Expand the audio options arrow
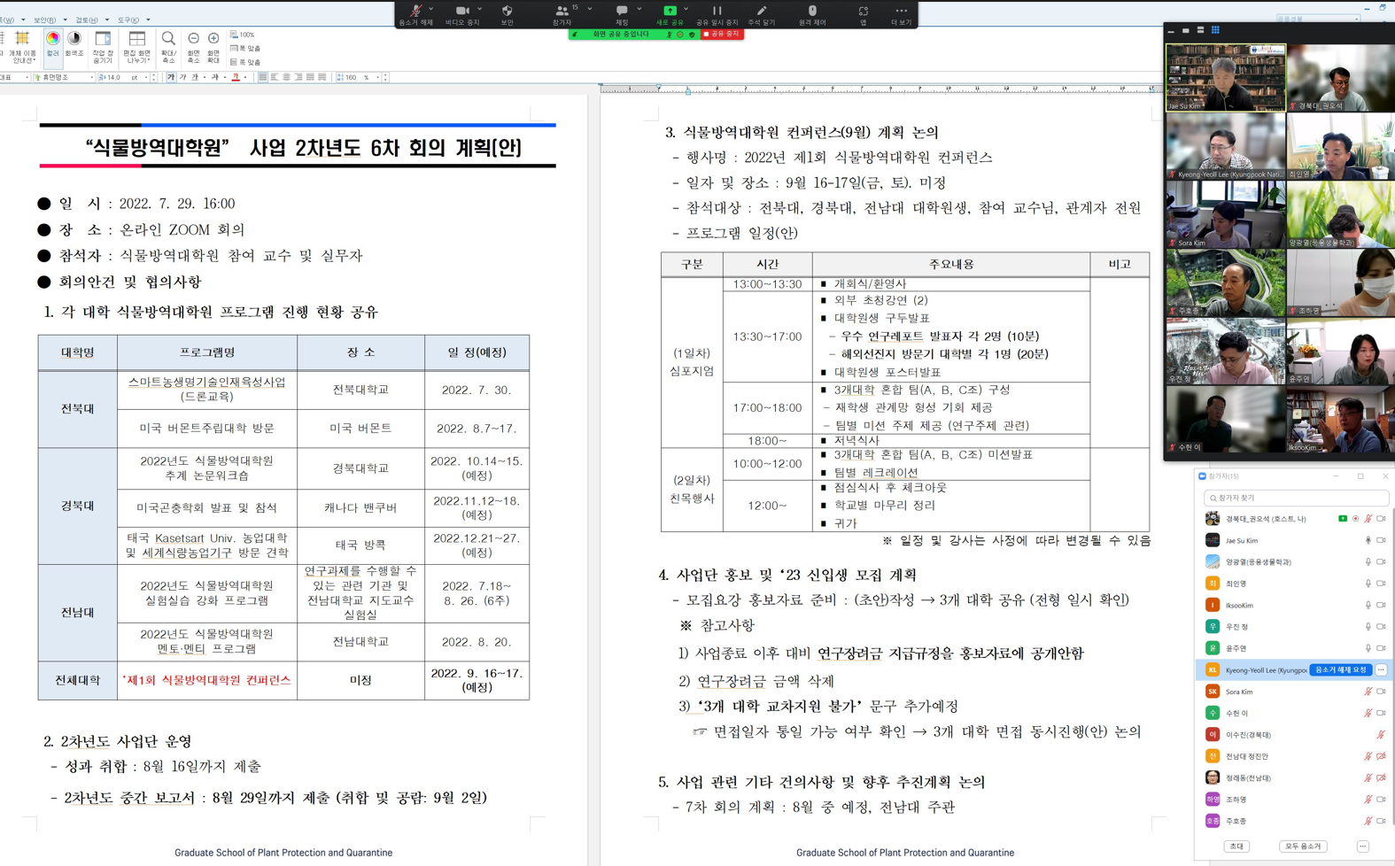Image resolution: width=1395 pixels, height=866 pixels. point(431,9)
